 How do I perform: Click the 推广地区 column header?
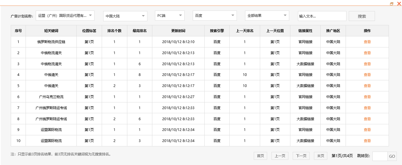(333, 31)
